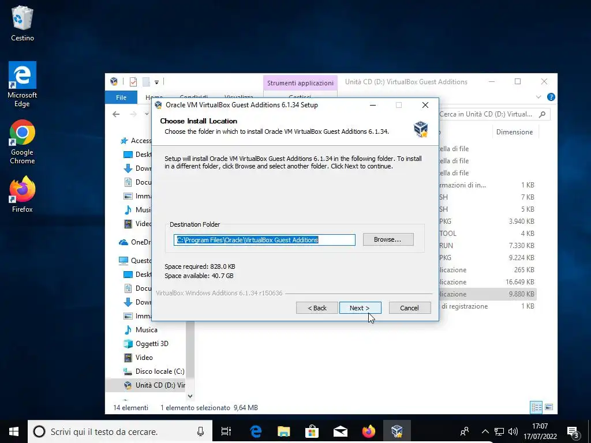The height and width of the screenshot is (443, 591).
Task: Click the search magnifier icon in Explorer
Action: coord(542,114)
